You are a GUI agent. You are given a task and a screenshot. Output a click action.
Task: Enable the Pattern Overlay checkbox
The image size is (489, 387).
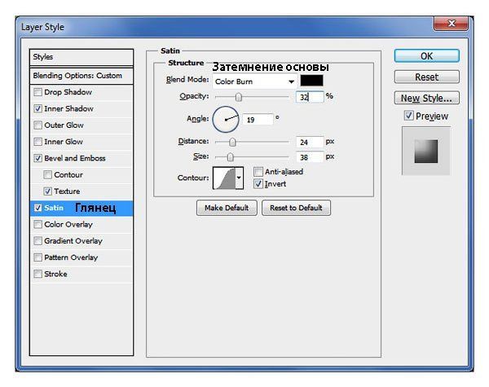pyautogui.click(x=37, y=257)
